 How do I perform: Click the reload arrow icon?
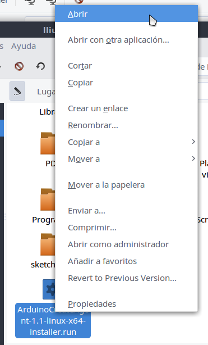click(x=40, y=66)
